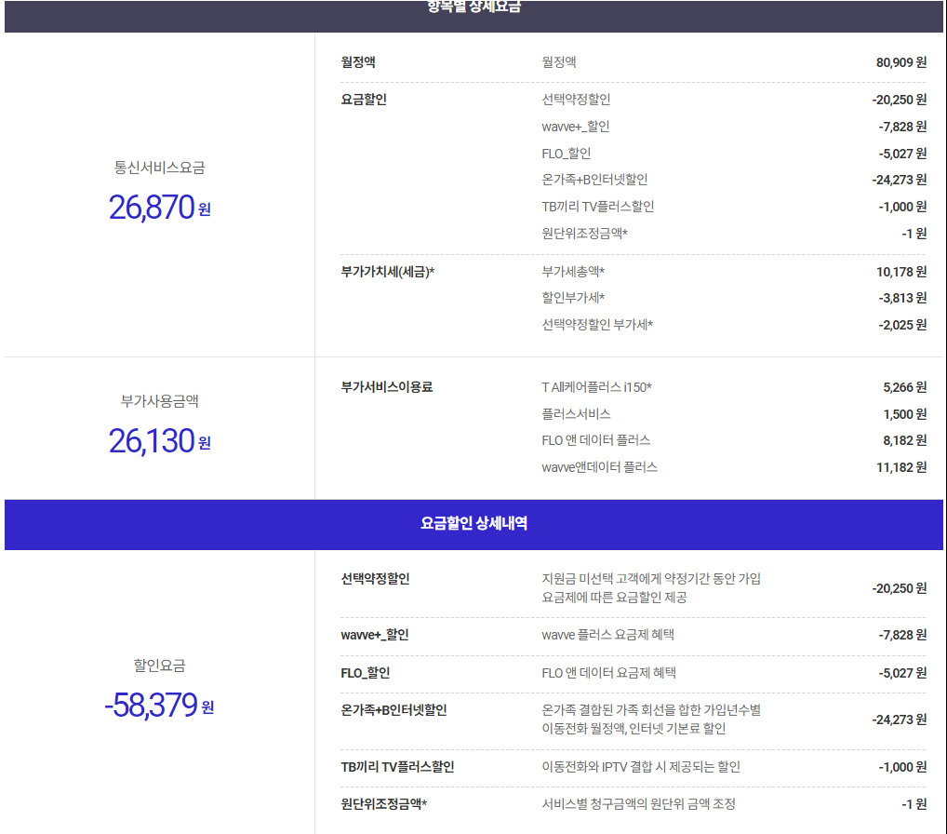This screenshot has height=834, width=947.
Task: Select the 할인부가세* line item
Action: 573,298
